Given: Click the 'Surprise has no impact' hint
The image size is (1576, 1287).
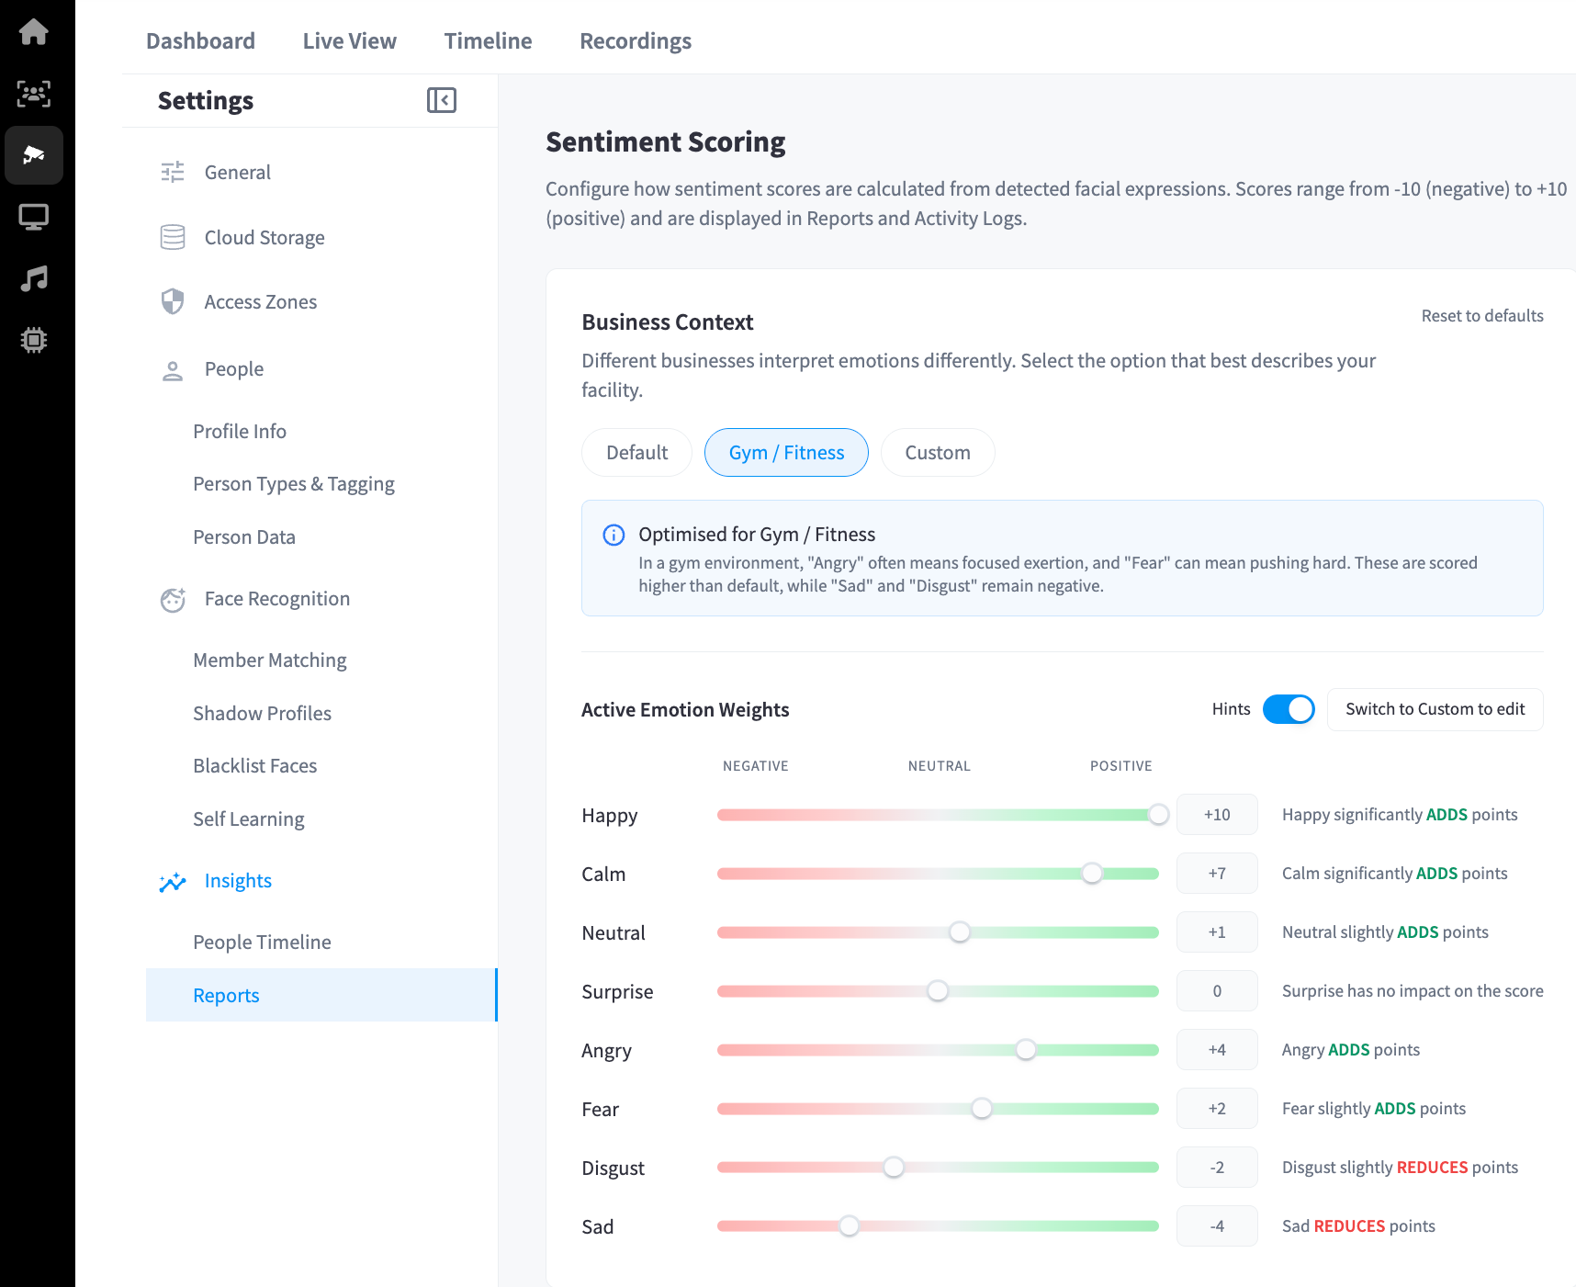Looking at the screenshot, I should 1413,991.
